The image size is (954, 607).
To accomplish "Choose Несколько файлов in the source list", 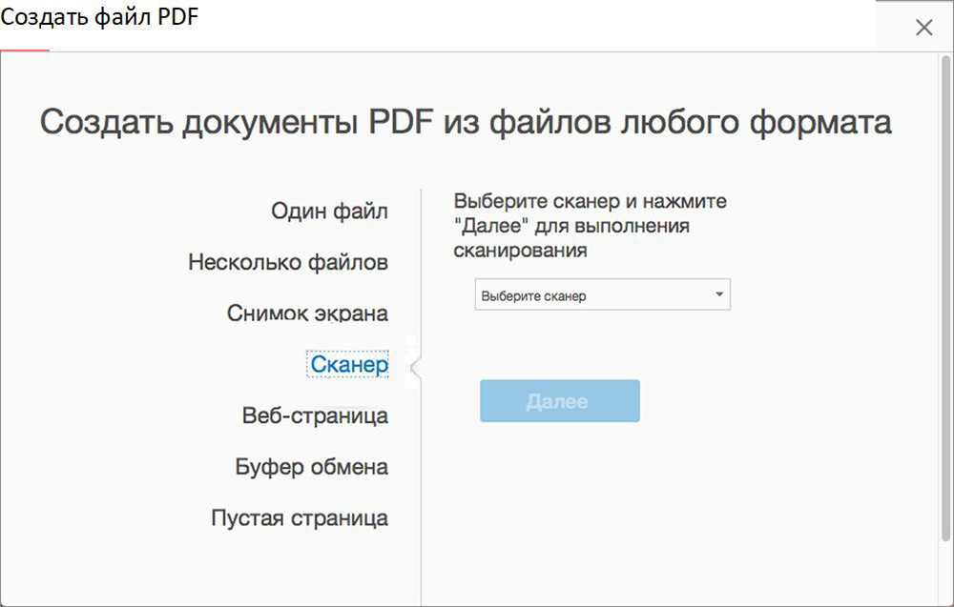I will click(x=288, y=262).
